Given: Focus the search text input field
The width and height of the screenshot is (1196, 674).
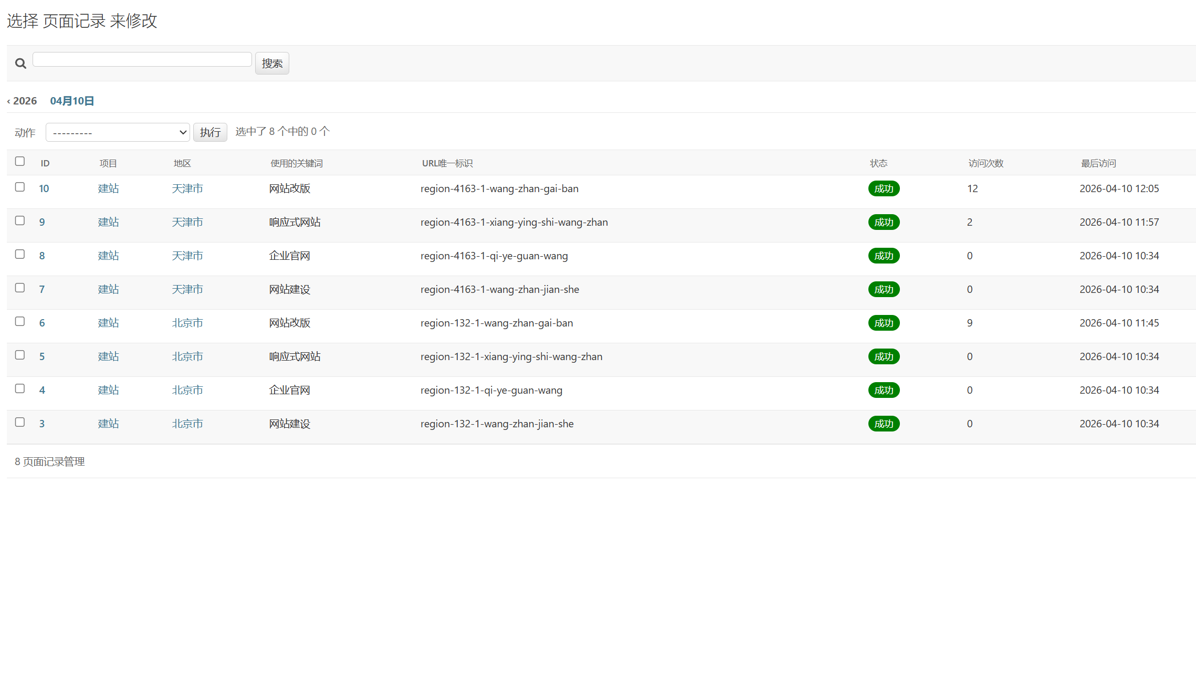Looking at the screenshot, I should [142, 60].
